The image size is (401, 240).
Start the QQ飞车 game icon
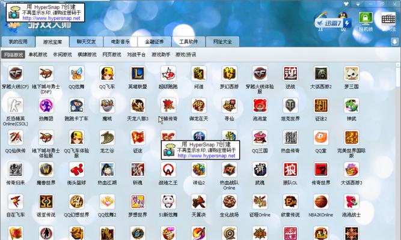click(107, 74)
